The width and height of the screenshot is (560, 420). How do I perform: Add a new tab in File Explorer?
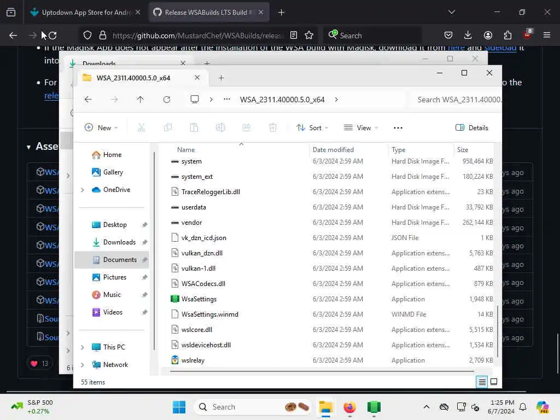[x=221, y=78]
